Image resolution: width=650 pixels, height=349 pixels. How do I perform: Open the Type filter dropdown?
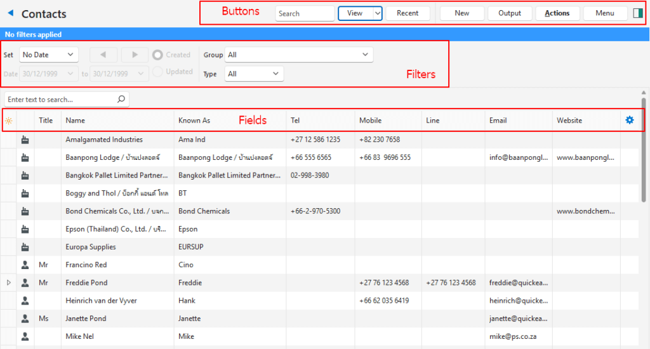click(254, 74)
